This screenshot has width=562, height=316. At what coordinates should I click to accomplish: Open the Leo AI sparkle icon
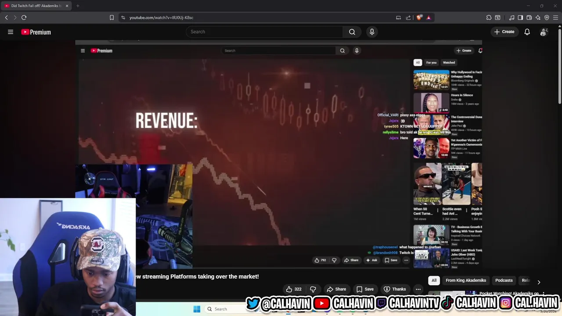(538, 18)
